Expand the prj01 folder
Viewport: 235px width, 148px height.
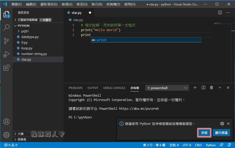(25, 31)
